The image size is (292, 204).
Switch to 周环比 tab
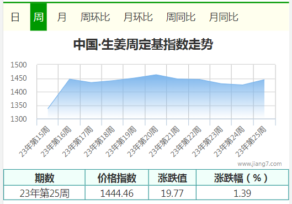pos(95,17)
